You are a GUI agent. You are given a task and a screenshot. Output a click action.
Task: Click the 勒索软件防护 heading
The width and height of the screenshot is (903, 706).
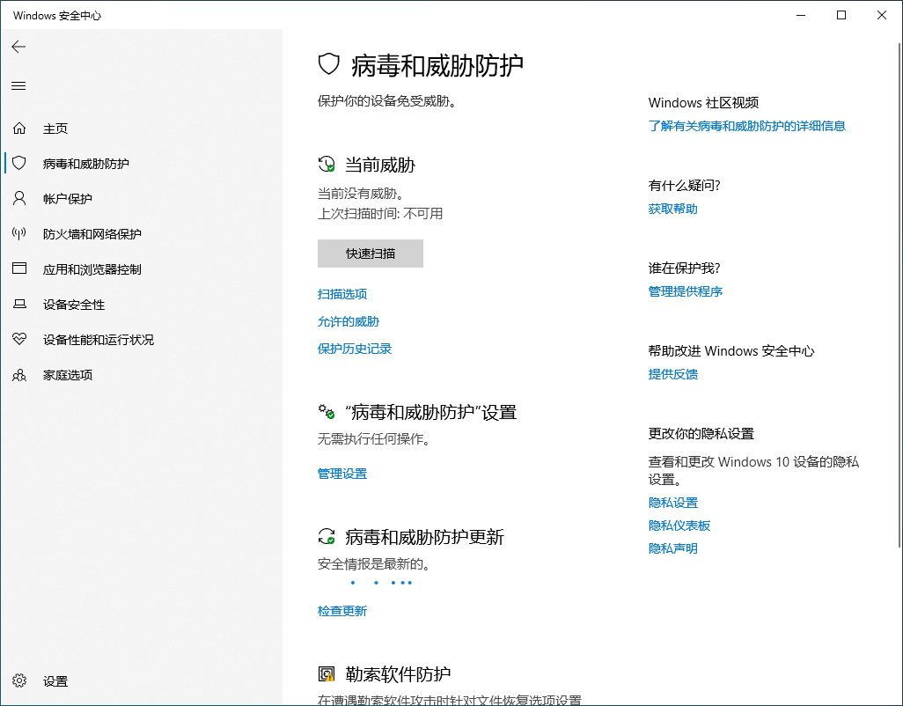[398, 673]
